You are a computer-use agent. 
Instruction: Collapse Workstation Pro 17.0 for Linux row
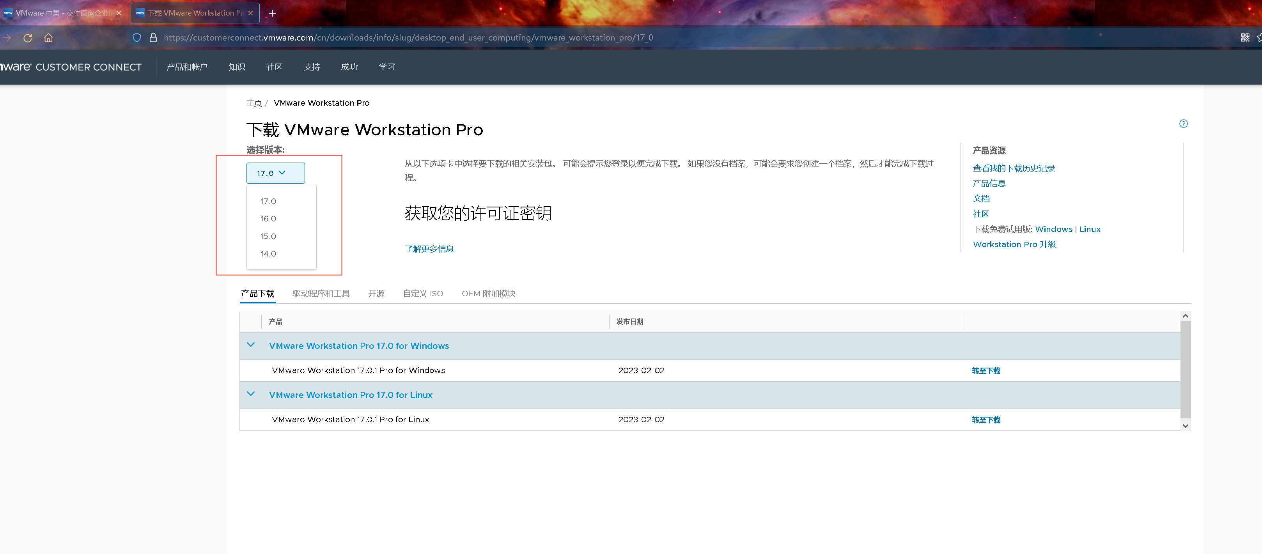coord(251,394)
